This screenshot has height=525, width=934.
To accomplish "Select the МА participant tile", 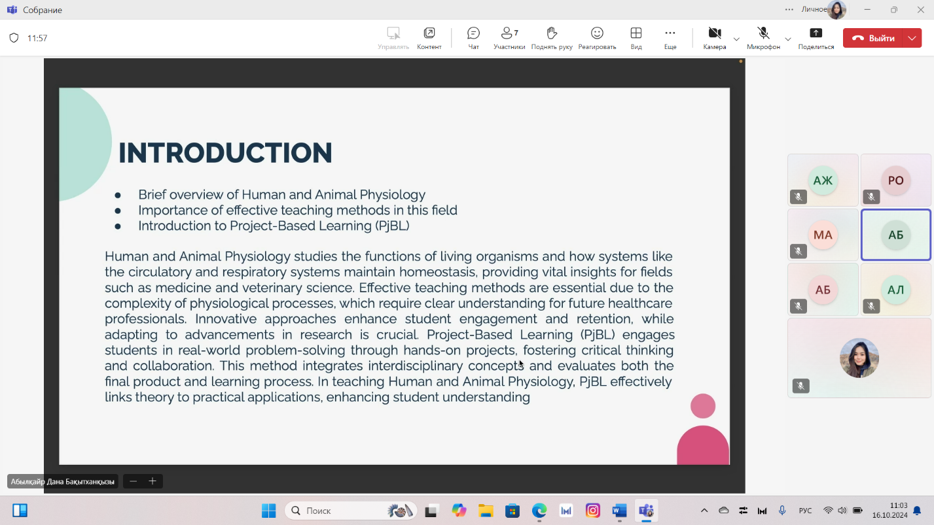I will coord(823,235).
